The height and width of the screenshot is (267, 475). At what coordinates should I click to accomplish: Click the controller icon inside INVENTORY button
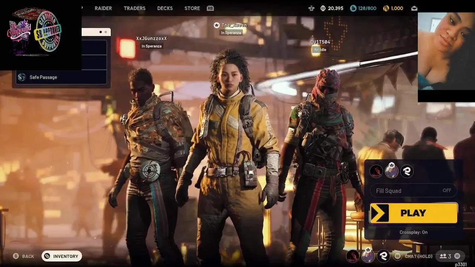[47, 256]
